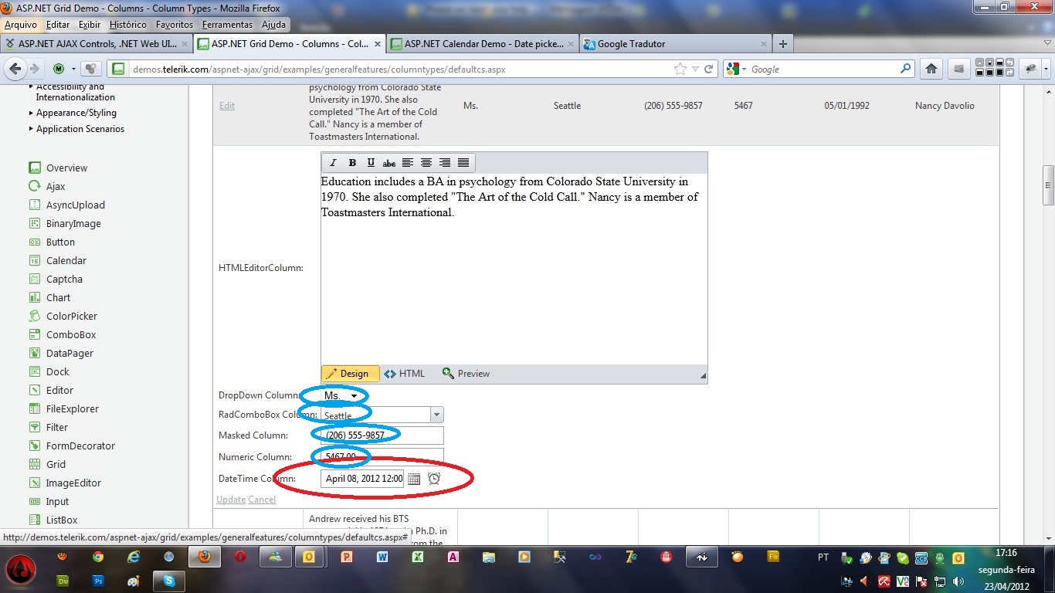This screenshot has width=1055, height=593.
Task: Open Dreamweaver from the taskbar
Action: (x=63, y=581)
